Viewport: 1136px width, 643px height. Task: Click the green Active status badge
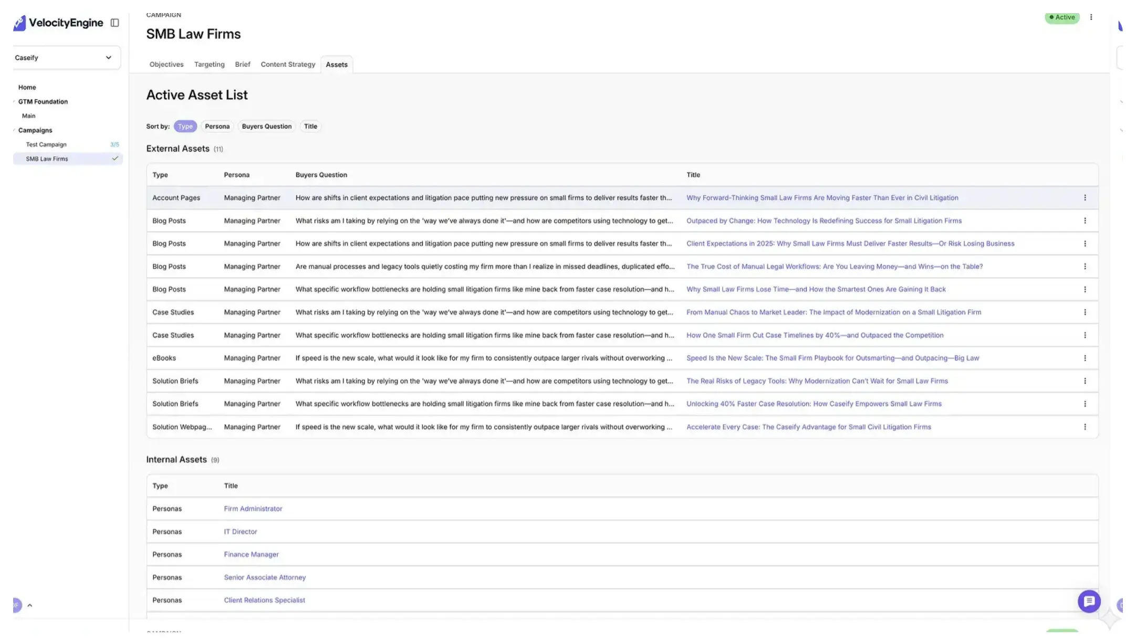tap(1061, 17)
